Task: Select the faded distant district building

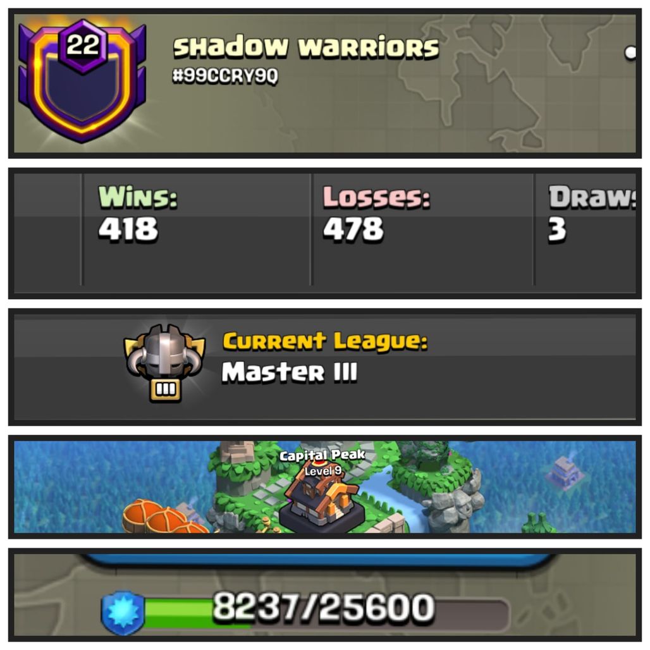Action: (564, 472)
